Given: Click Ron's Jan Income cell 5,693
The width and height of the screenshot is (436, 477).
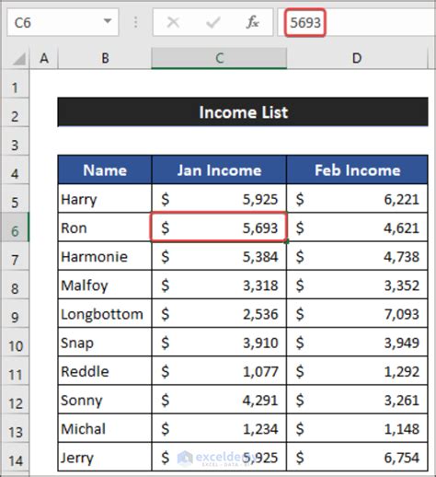Looking at the screenshot, I should tap(219, 227).
